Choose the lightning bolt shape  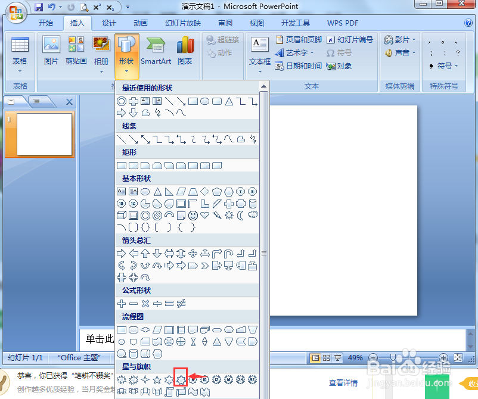217,216
